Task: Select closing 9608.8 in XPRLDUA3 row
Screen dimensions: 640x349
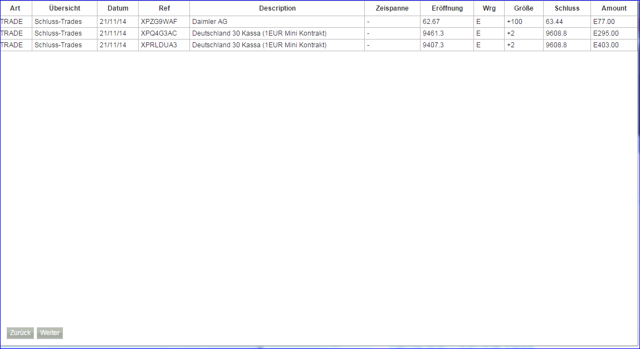Action: [x=567, y=45]
